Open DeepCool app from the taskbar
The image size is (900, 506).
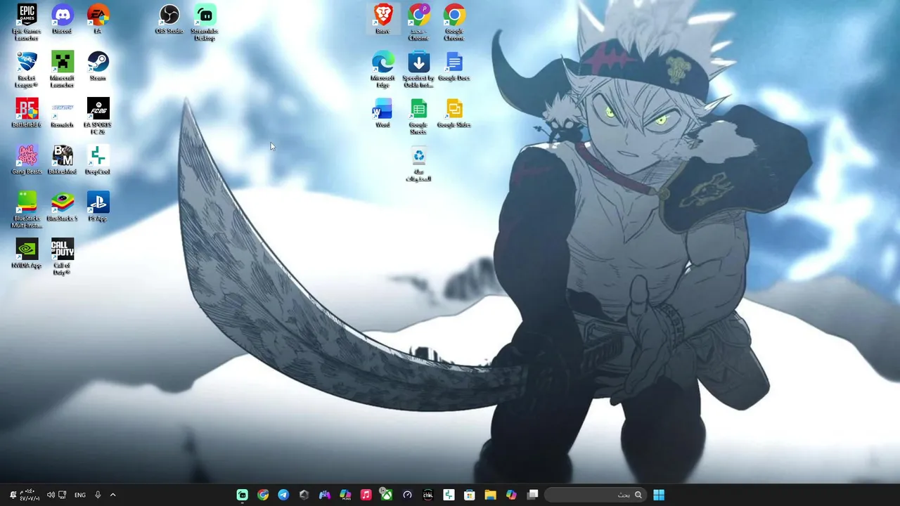click(449, 495)
